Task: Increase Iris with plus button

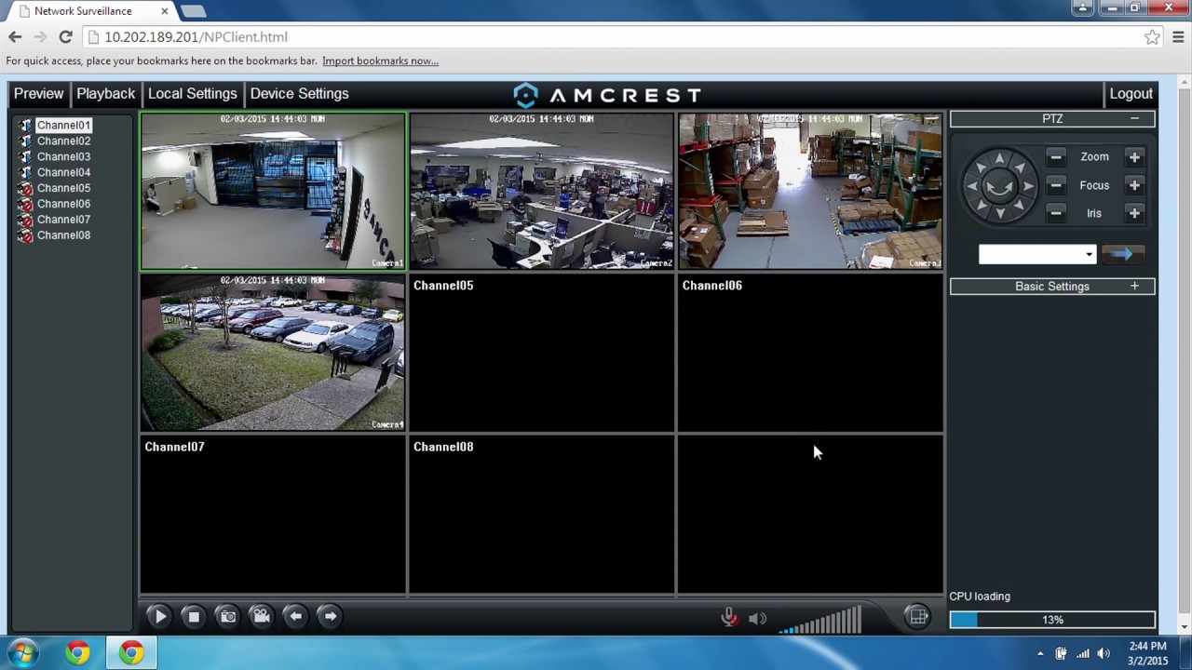Action: click(x=1134, y=213)
